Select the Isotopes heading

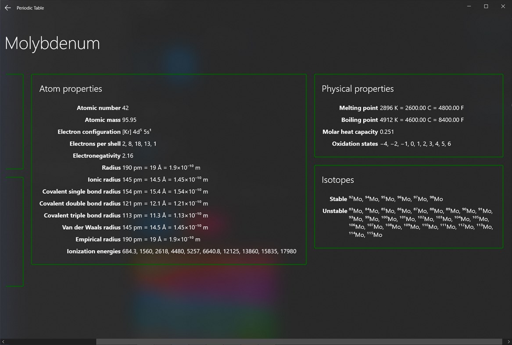point(338,180)
